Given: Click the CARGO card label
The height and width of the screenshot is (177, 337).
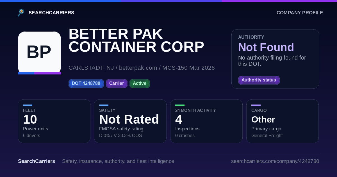Looking at the screenshot, I should 259,110.
